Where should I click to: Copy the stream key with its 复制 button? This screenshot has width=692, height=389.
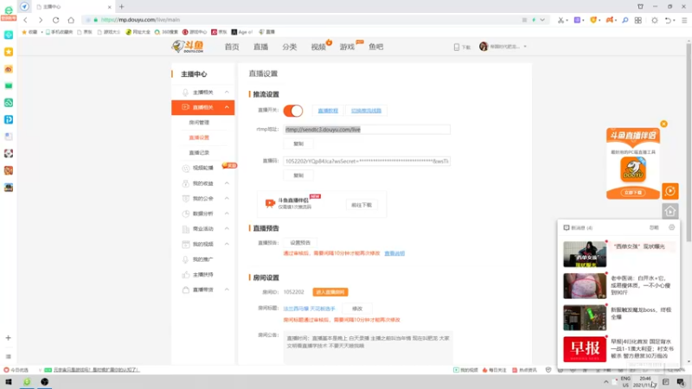[298, 175]
